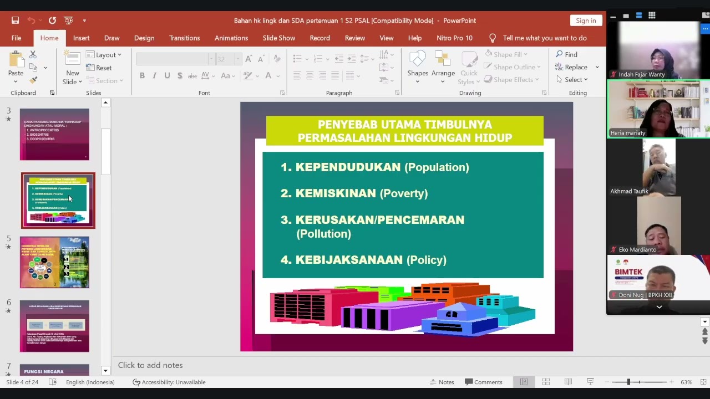Screen dimensions: 710x399
Task: Click the Save icon in title bar
Action: click(x=16, y=21)
